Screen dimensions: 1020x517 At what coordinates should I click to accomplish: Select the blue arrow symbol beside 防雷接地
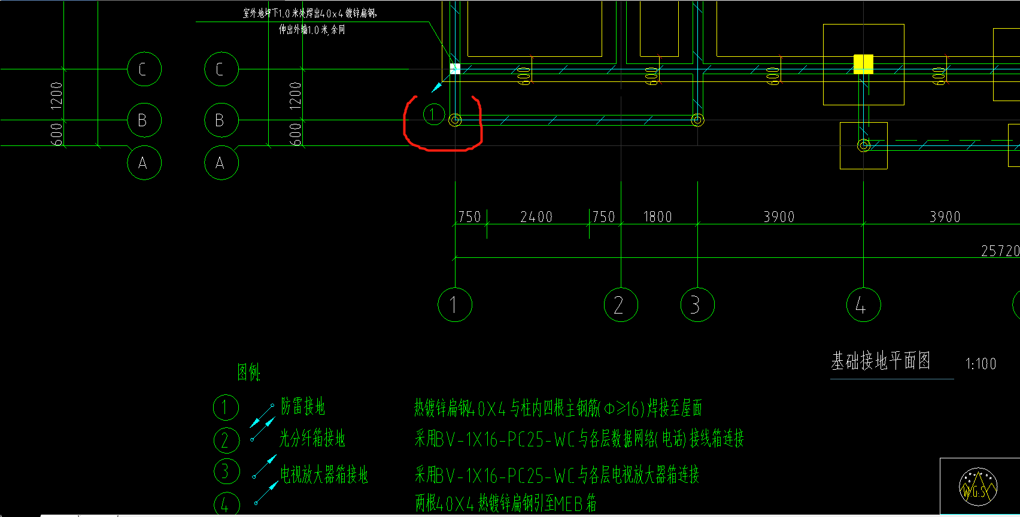(262, 416)
